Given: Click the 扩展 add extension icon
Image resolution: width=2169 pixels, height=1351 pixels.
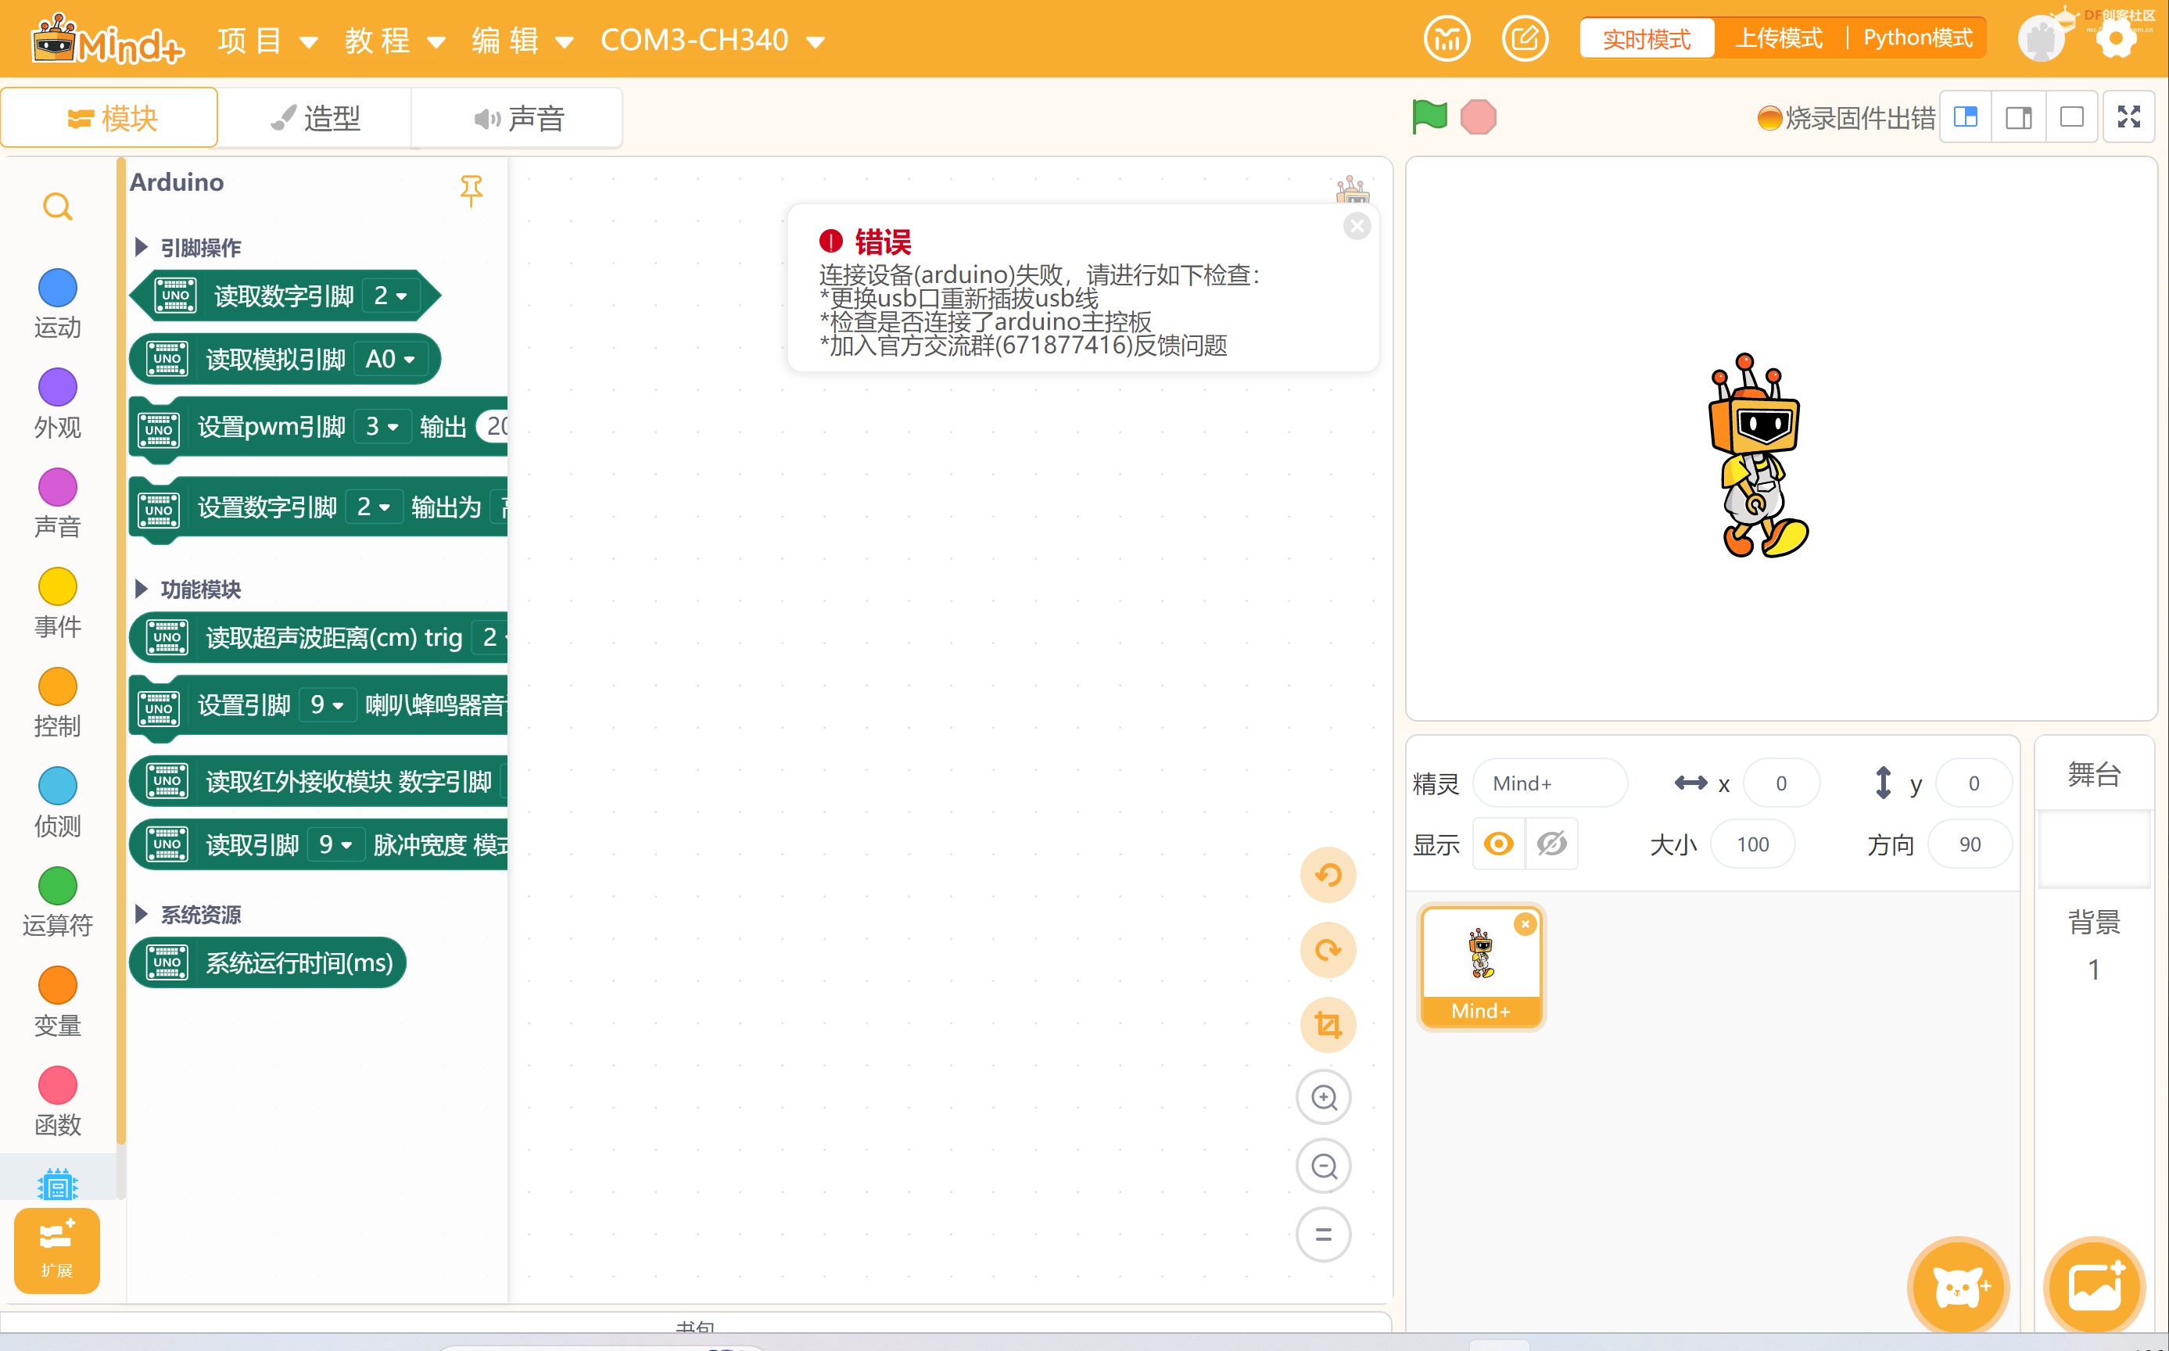Looking at the screenshot, I should pos(56,1250).
